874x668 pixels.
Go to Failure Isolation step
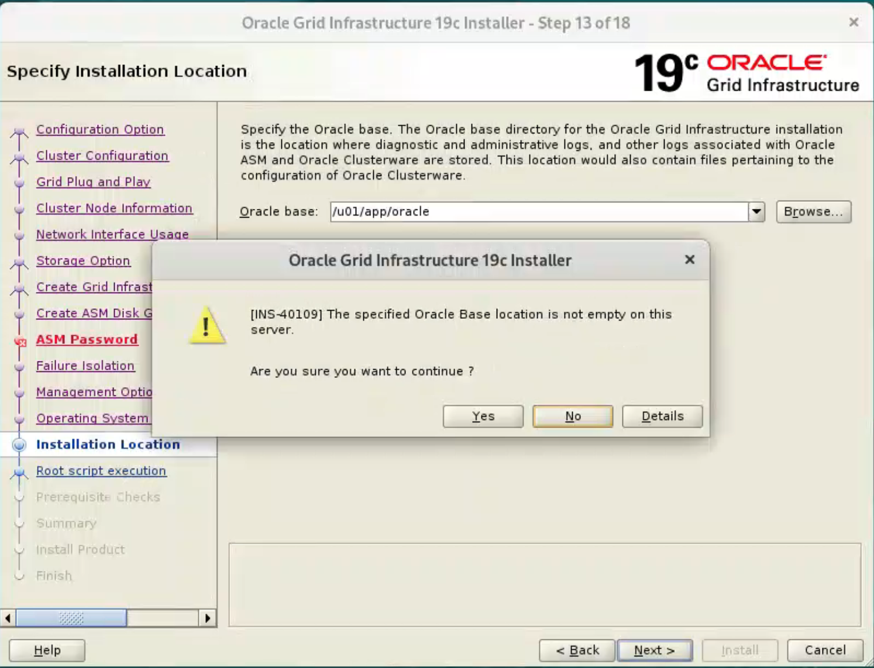pyautogui.click(x=85, y=366)
